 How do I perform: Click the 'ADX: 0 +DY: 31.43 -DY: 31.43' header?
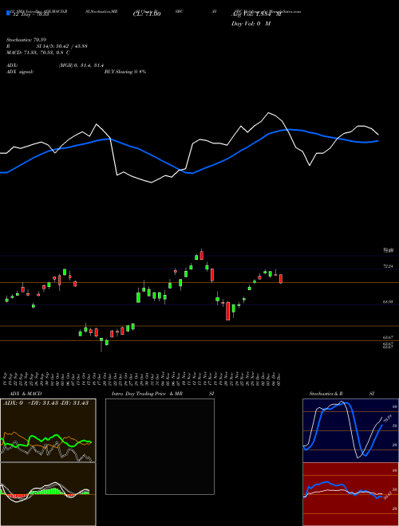pyautogui.click(x=45, y=403)
